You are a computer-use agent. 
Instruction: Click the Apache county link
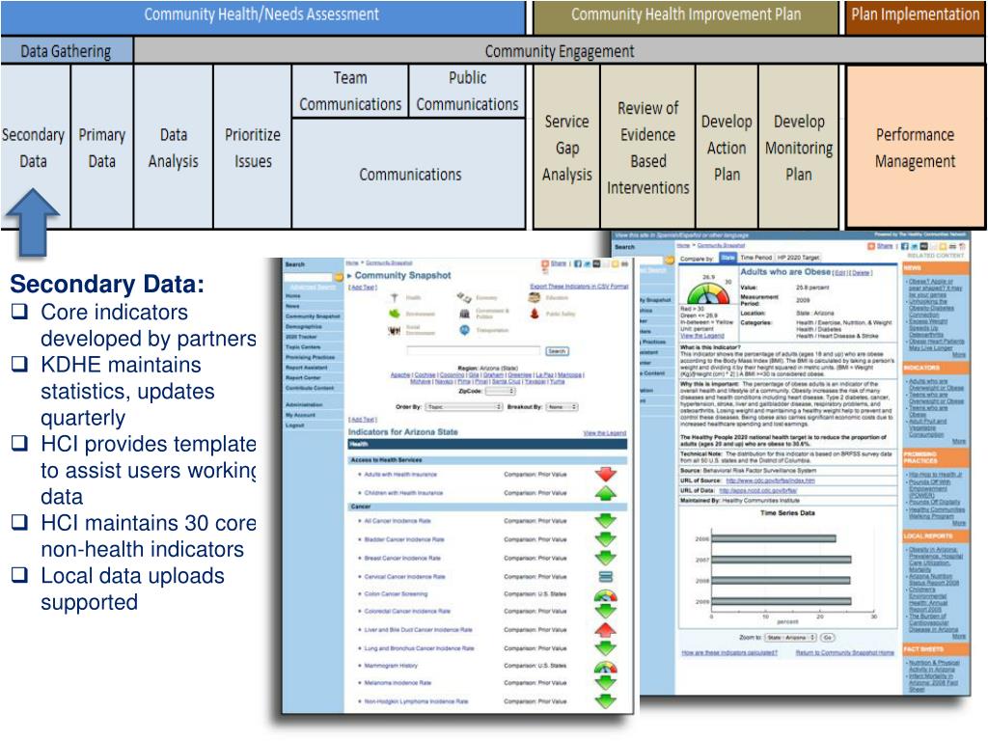click(x=400, y=375)
